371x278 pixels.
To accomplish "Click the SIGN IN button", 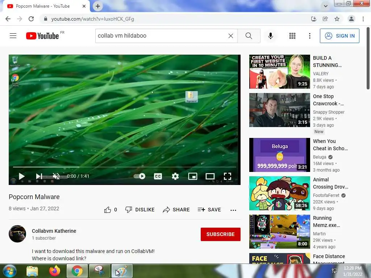I will [339, 36].
